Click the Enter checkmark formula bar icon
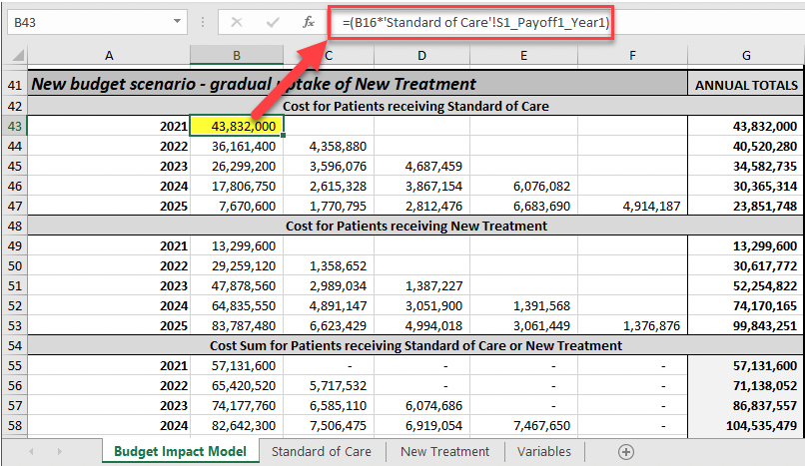This screenshot has height=466, width=805. [273, 22]
